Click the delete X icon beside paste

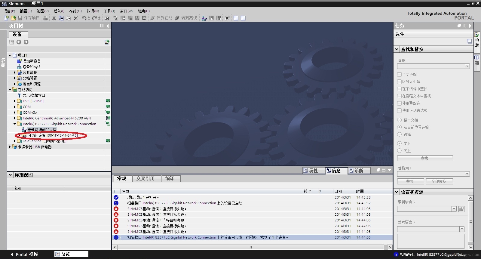(76, 18)
